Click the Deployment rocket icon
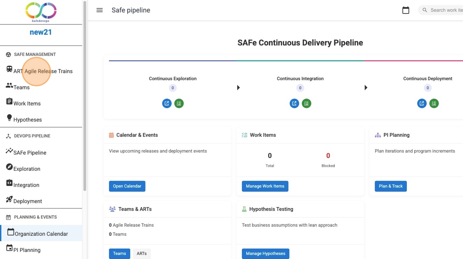 (9, 199)
